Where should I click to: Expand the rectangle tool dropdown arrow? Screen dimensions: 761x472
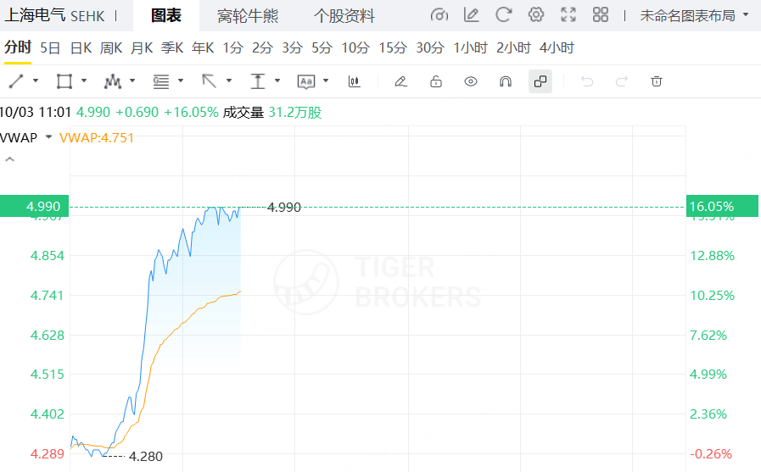pyautogui.click(x=84, y=81)
